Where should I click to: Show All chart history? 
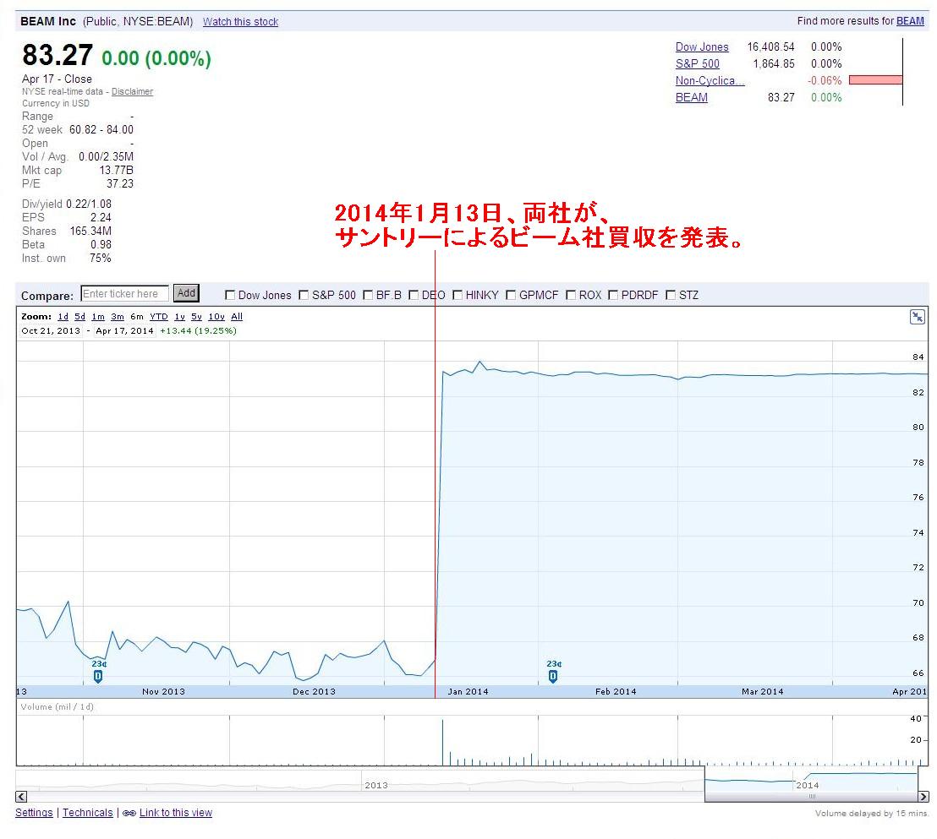[237, 317]
